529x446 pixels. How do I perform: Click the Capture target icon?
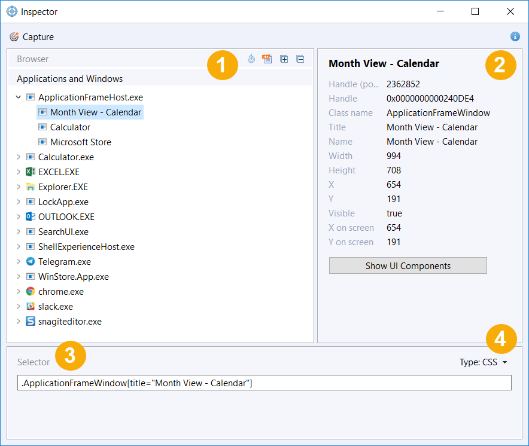pos(14,36)
